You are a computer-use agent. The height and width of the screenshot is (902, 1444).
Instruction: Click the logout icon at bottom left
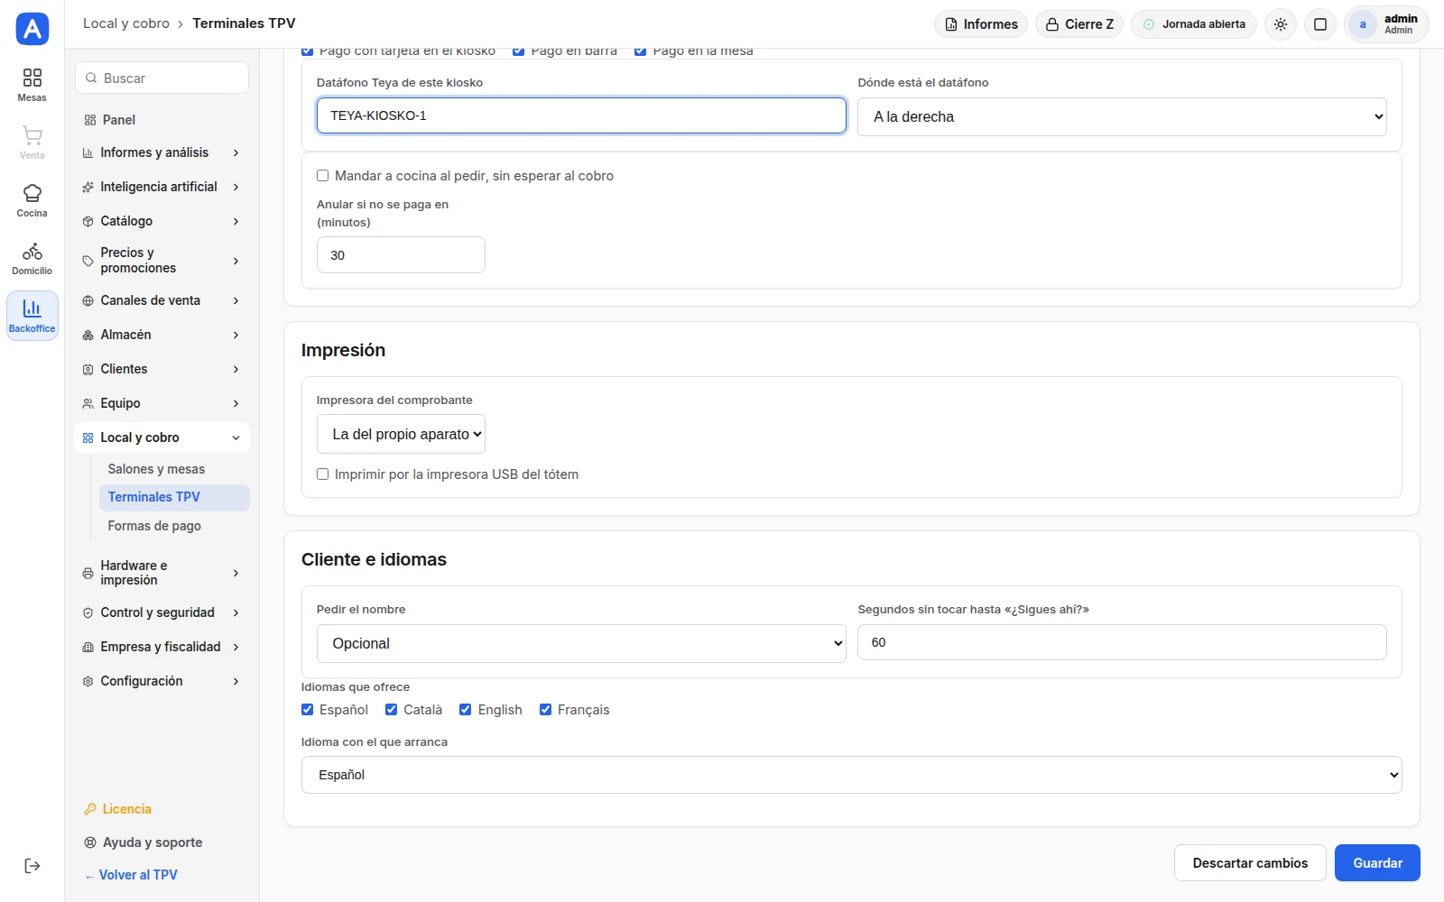pyautogui.click(x=32, y=866)
